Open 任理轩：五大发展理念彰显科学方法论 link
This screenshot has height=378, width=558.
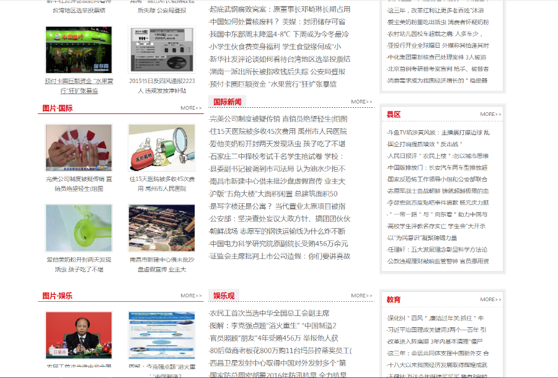pos(437,250)
